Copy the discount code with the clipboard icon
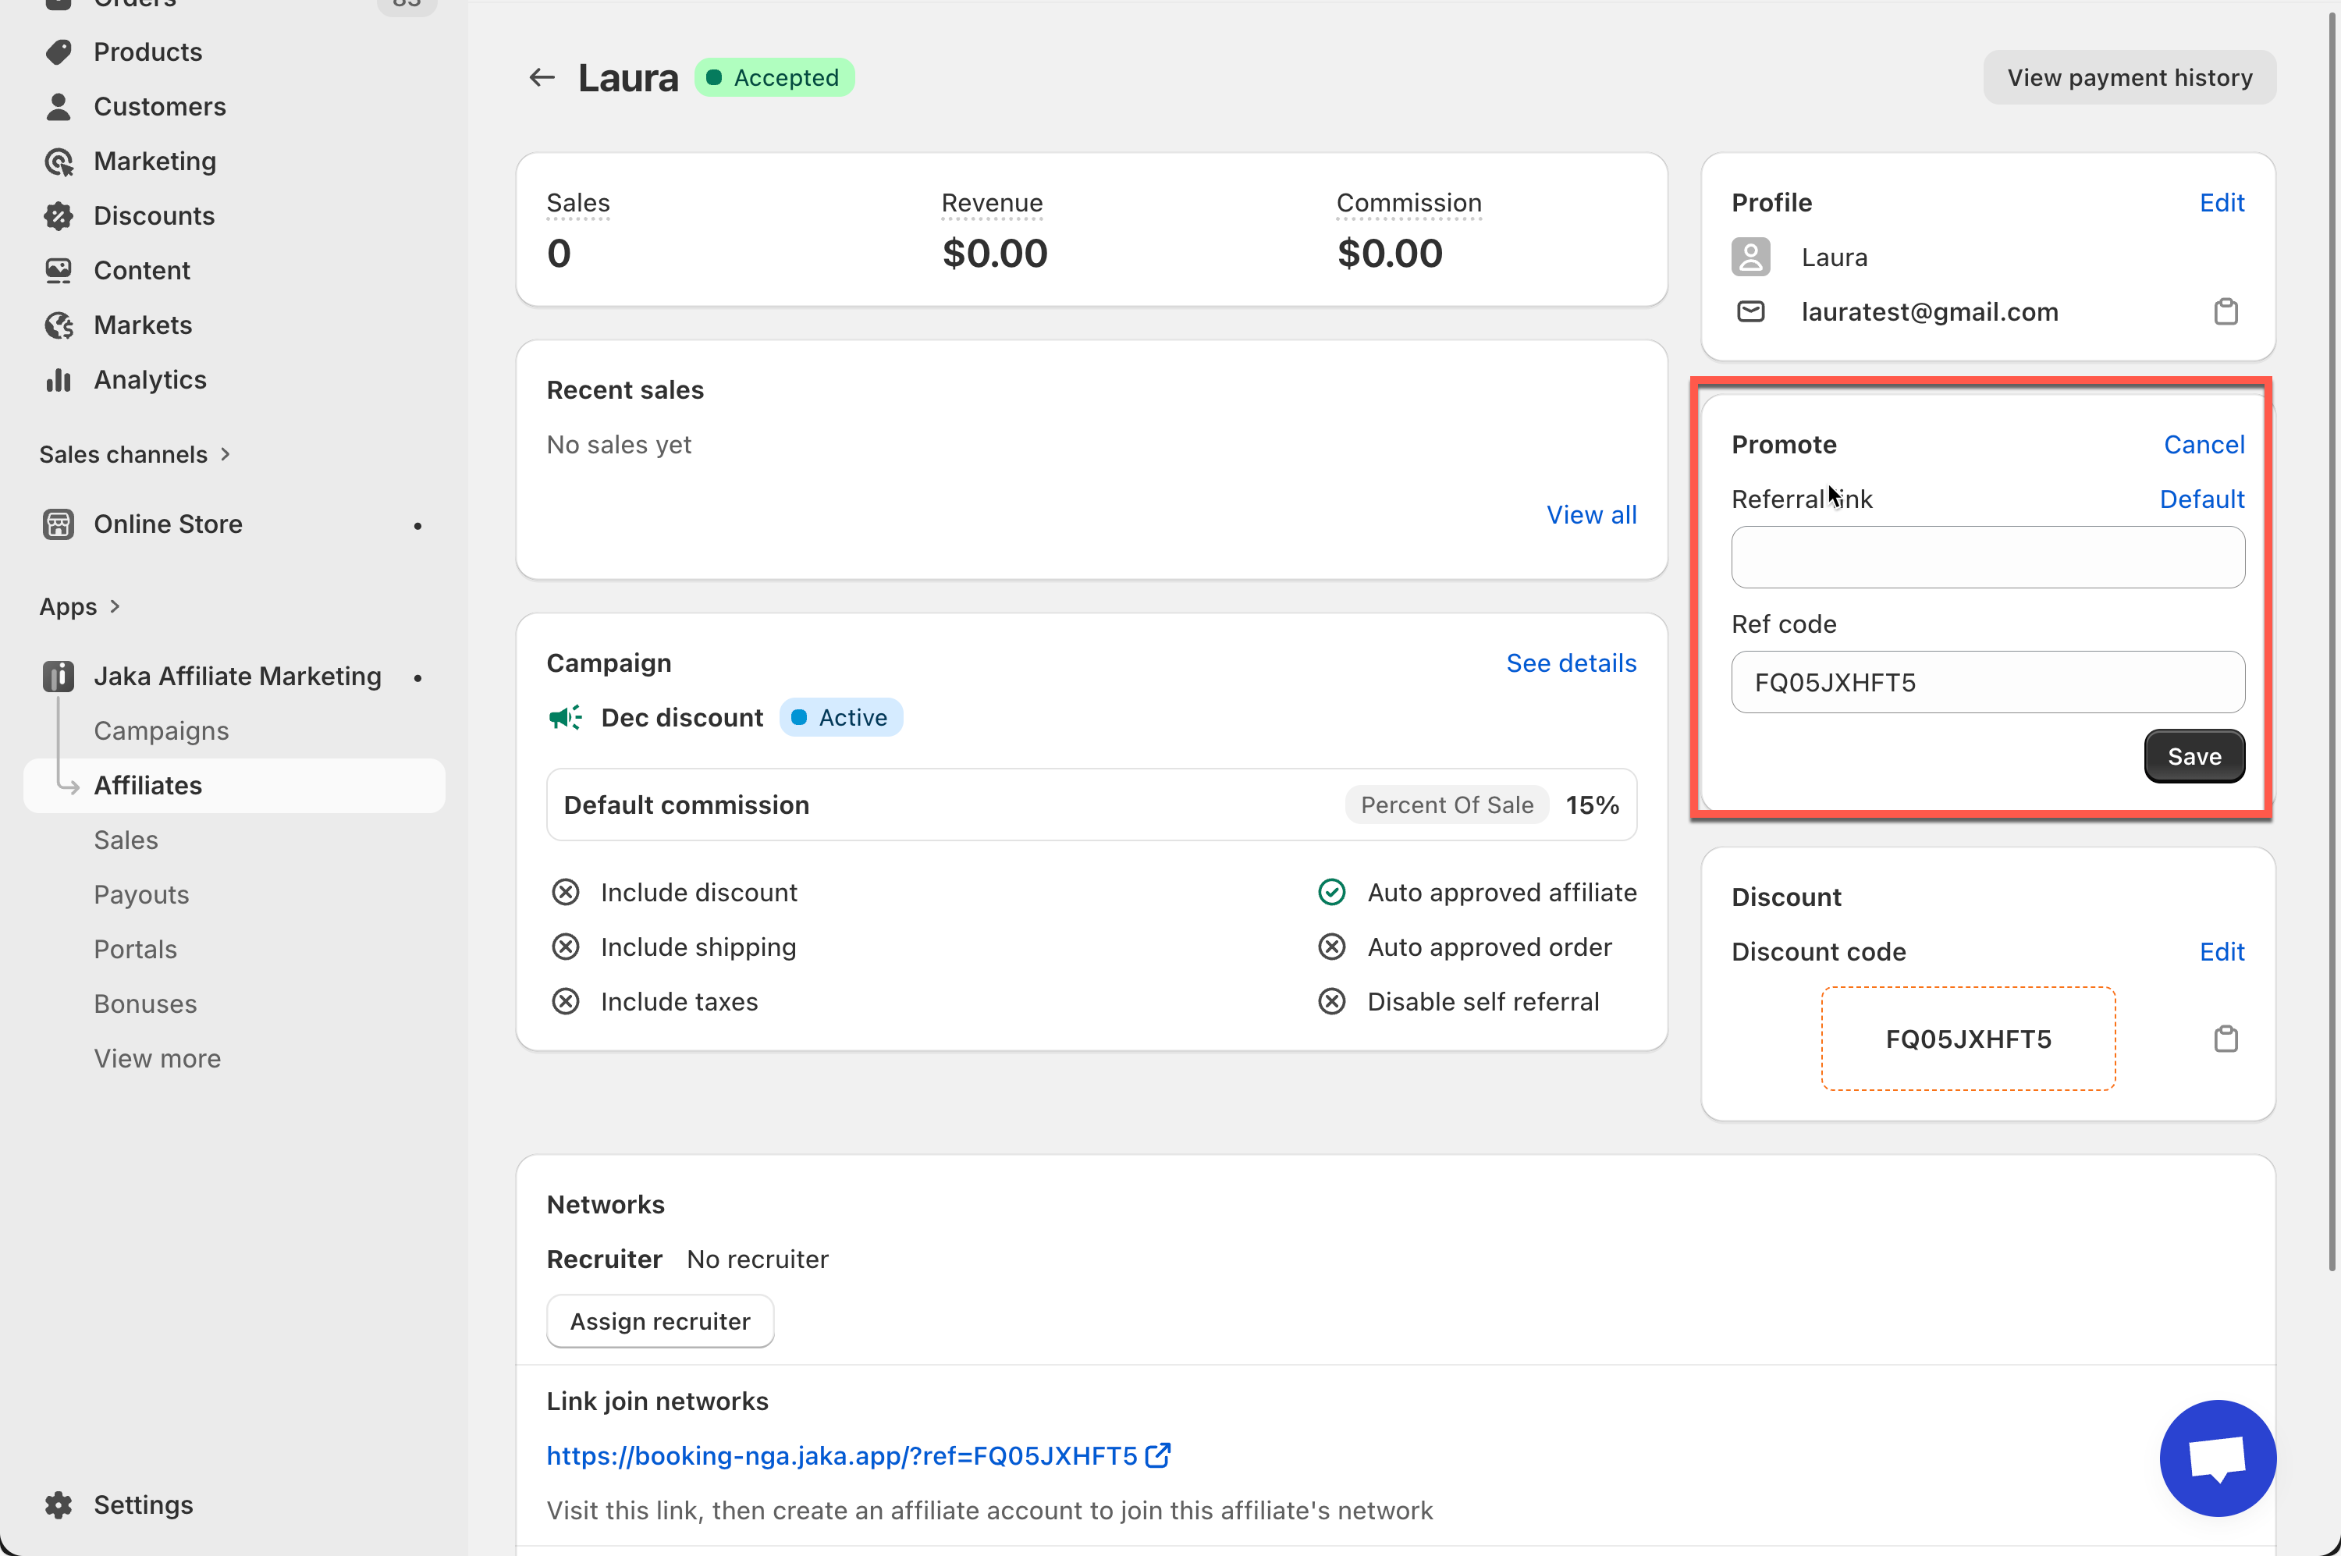This screenshot has width=2341, height=1556. click(x=2225, y=1039)
